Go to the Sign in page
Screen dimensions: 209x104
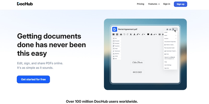[x=167, y=4]
